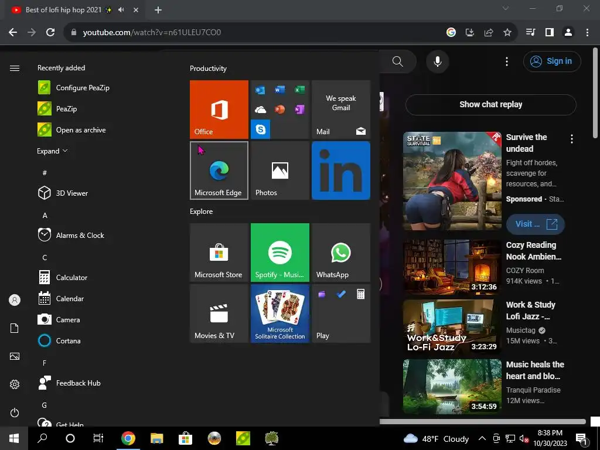The height and width of the screenshot is (450, 600).
Task: Mute the lofi hip hop tab audio
Action: coord(121,10)
